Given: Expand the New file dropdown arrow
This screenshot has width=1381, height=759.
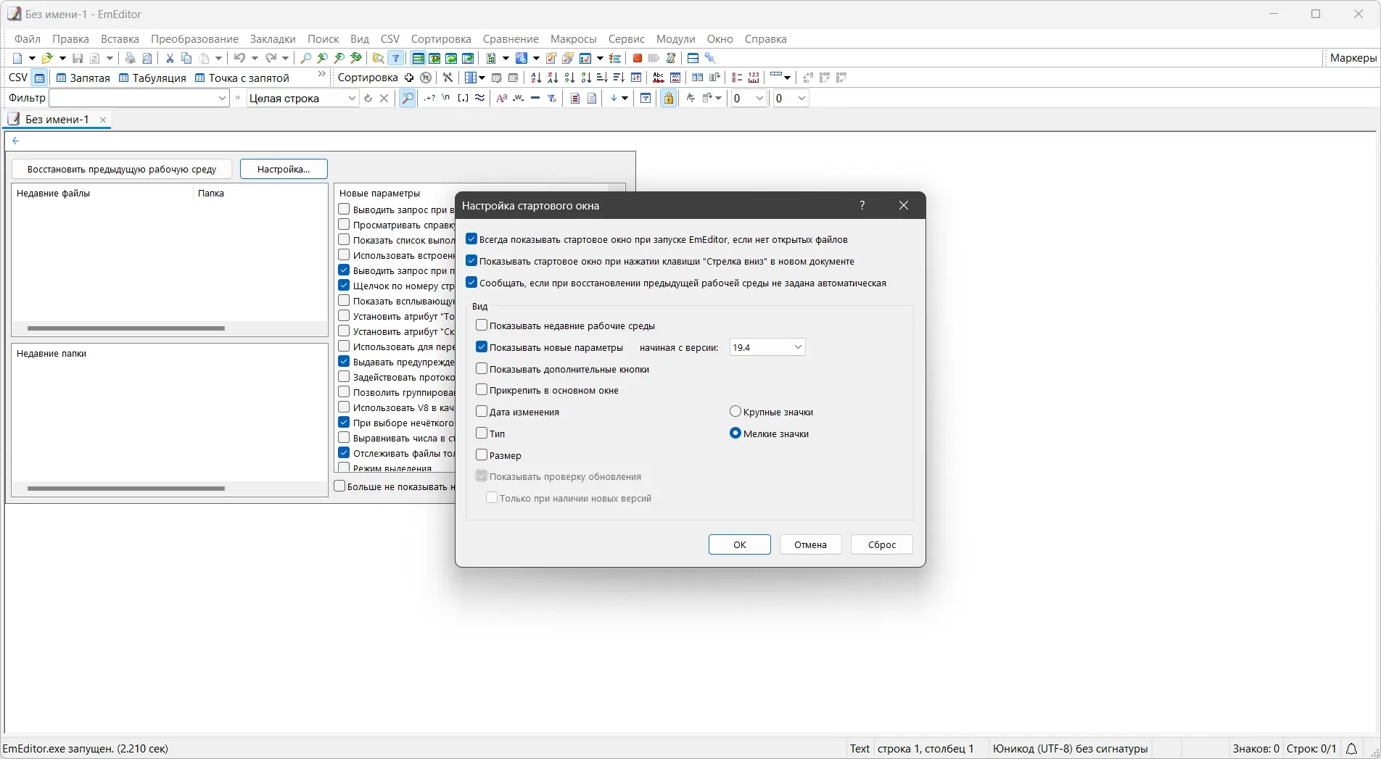Looking at the screenshot, I should pos(32,58).
